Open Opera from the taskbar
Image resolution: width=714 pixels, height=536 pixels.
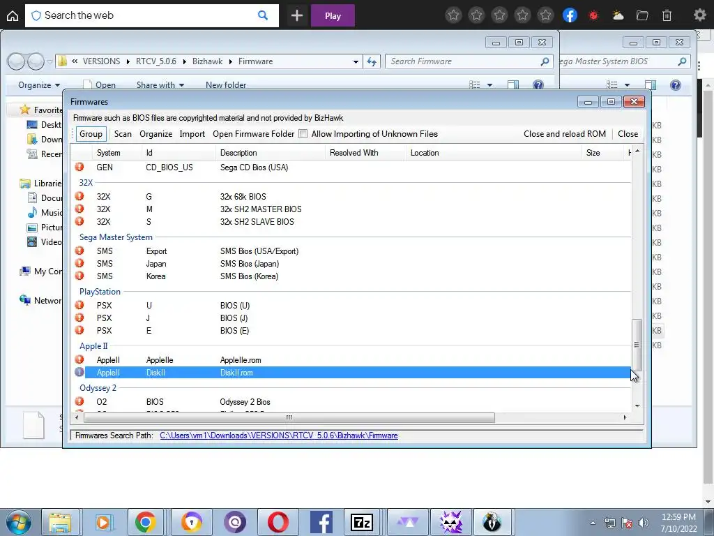pyautogui.click(x=278, y=522)
